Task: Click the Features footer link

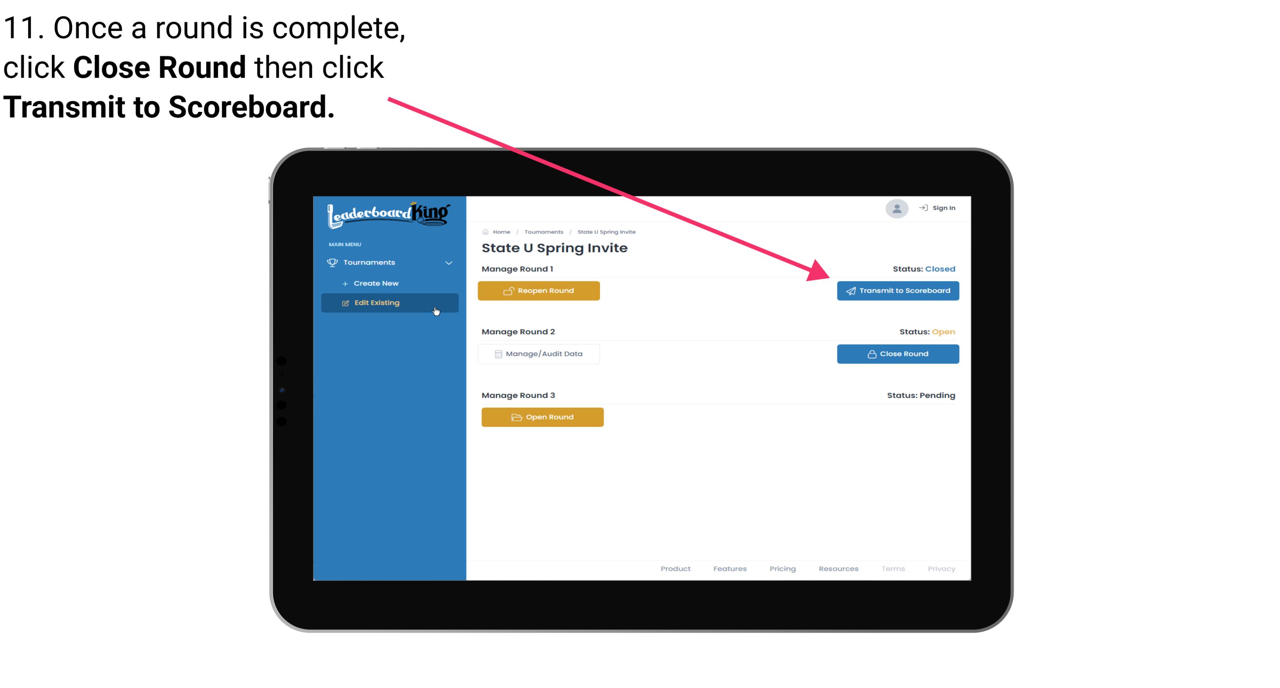Action: point(730,569)
